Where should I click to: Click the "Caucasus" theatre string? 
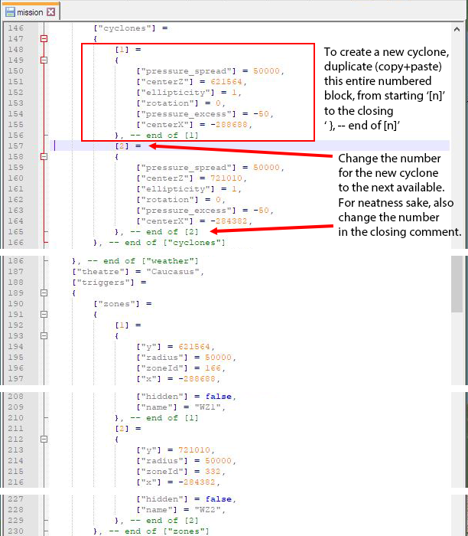tap(173, 272)
